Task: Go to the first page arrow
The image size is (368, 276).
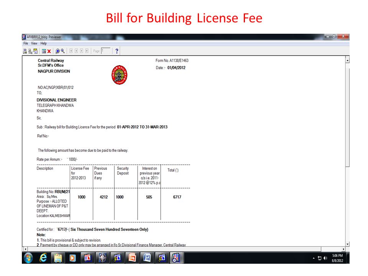Action: click(71, 51)
